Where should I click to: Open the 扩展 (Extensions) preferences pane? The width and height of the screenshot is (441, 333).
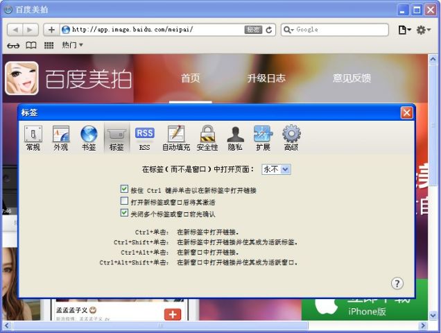coord(263,138)
